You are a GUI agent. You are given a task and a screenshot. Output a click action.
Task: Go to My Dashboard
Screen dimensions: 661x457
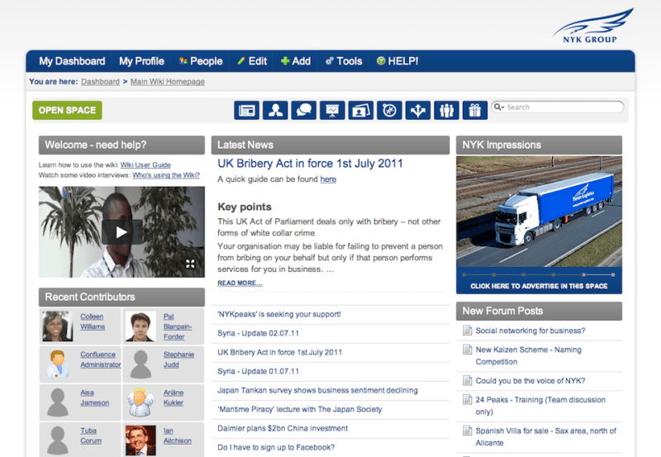point(72,61)
